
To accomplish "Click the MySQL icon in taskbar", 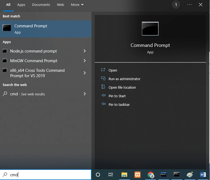I will 163,175.
